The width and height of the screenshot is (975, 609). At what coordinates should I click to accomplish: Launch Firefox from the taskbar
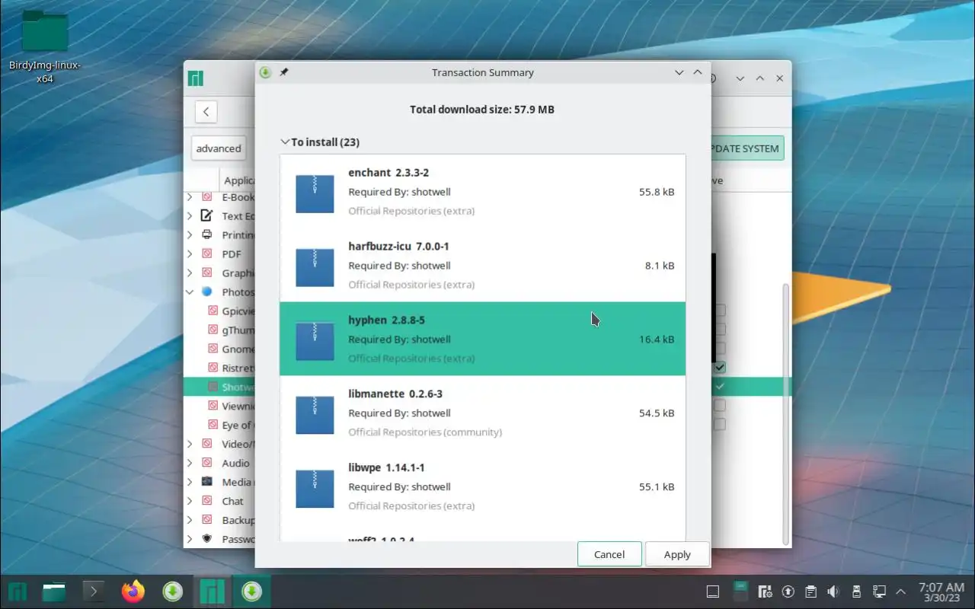pos(133,591)
